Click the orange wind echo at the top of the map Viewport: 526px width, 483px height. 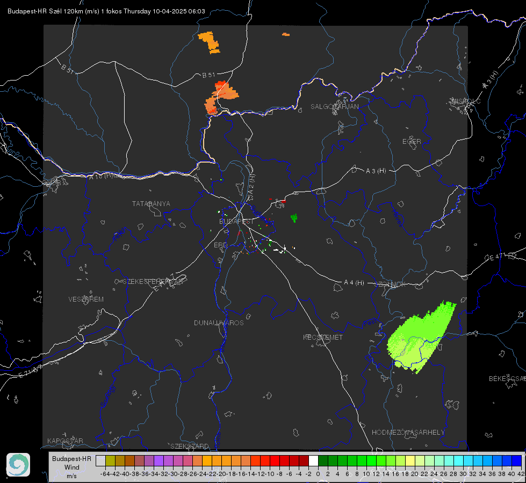[x=210, y=42]
